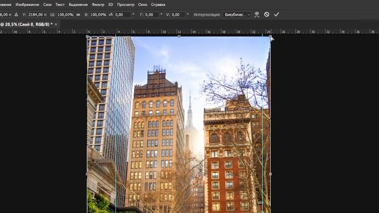Open the Изображение menu
Screen dimensions: 379x213
(x=27, y=5)
